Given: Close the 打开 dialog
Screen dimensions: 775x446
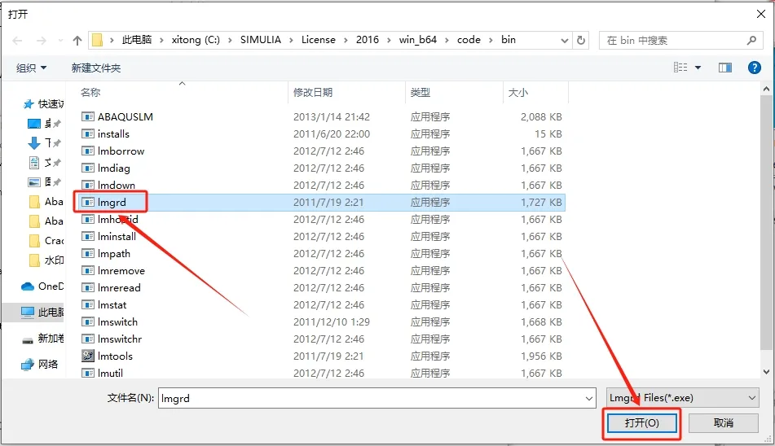Looking at the screenshot, I should click(x=761, y=14).
